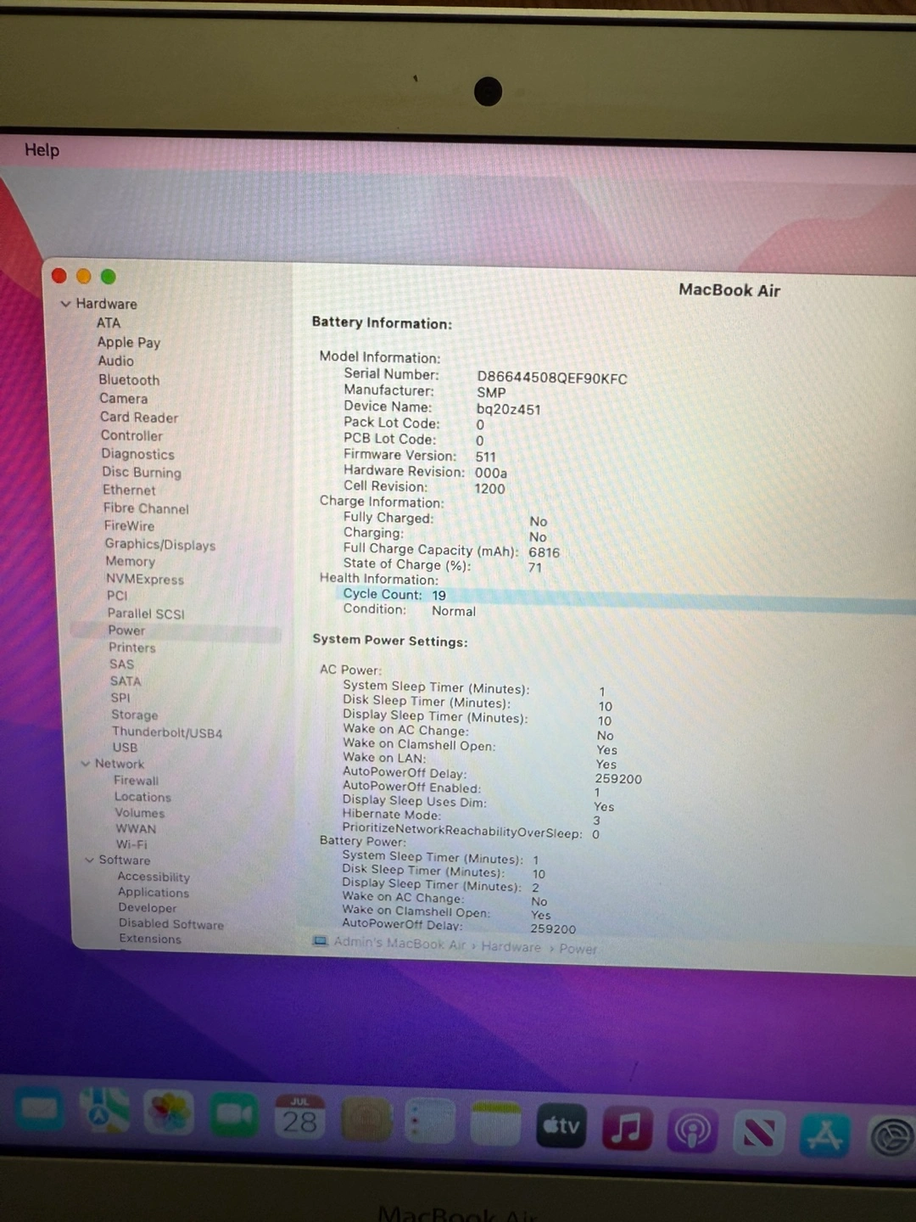Select Card Reader in the sidebar
Screen dimensions: 916x1222
(x=139, y=418)
